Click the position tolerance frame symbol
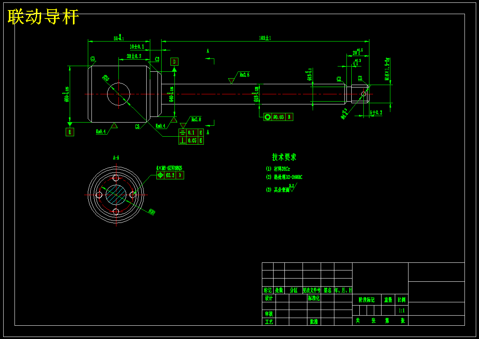 click(x=160, y=175)
